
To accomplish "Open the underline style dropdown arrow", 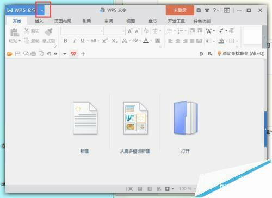I will click(88, 41).
